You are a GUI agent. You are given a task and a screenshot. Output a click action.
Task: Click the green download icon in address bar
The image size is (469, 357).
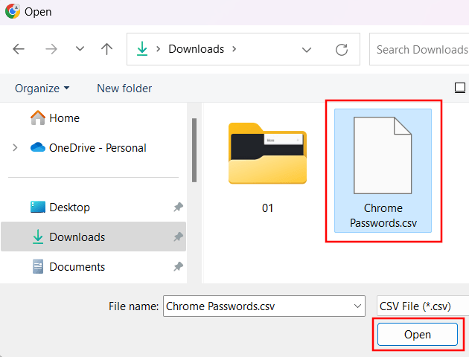coord(142,48)
